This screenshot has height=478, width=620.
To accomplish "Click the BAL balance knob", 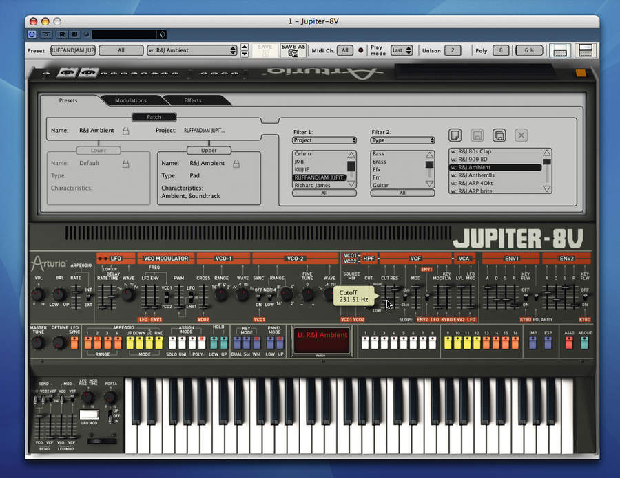I will click(59, 294).
